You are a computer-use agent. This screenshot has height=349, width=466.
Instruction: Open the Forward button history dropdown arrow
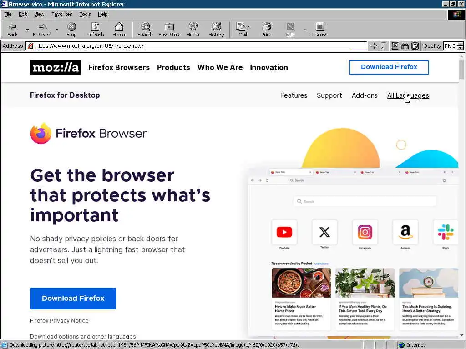pyautogui.click(x=57, y=30)
